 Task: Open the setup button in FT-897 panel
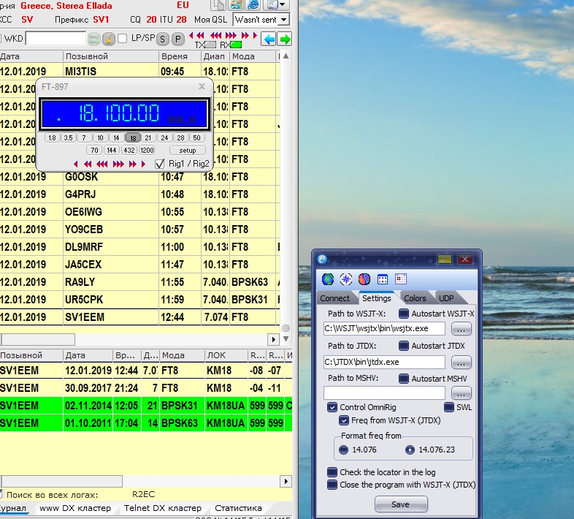[187, 151]
